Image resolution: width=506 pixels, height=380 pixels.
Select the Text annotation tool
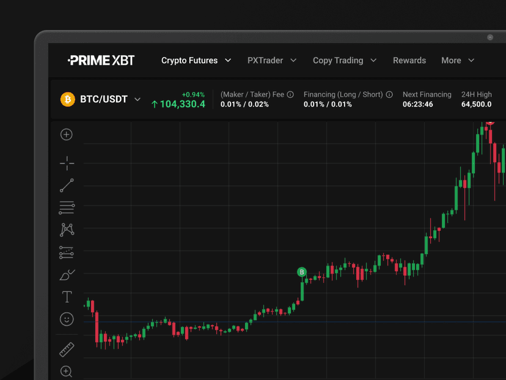tap(67, 297)
